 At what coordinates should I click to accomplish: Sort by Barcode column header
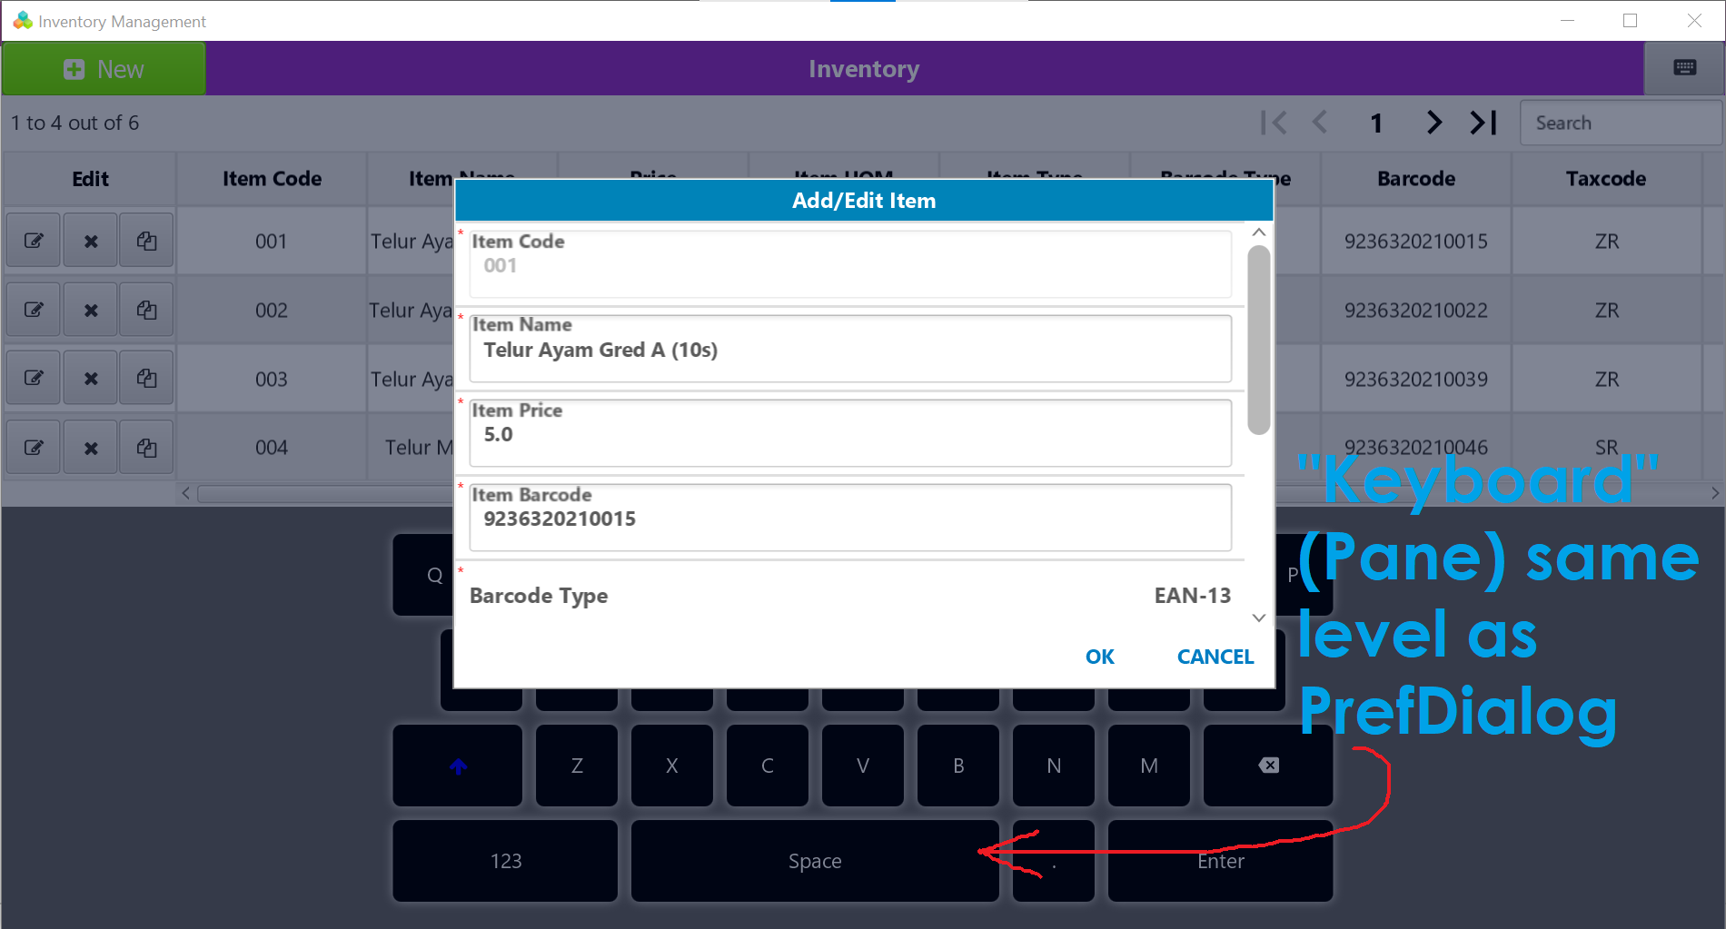[x=1416, y=179]
